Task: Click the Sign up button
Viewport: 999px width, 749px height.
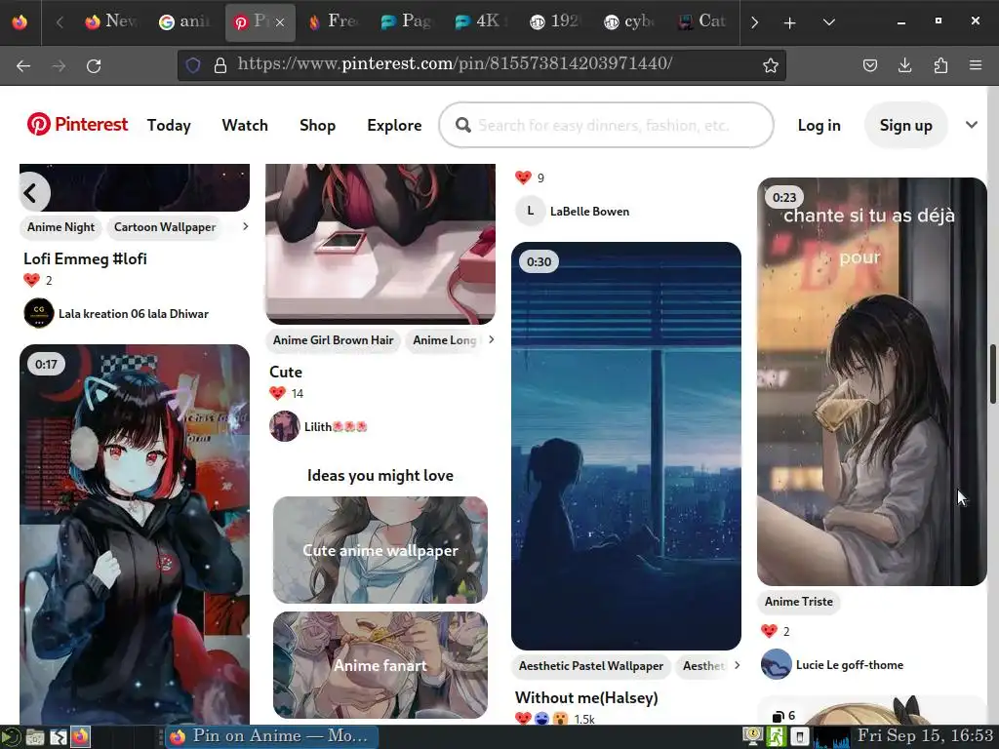Action: tap(905, 125)
